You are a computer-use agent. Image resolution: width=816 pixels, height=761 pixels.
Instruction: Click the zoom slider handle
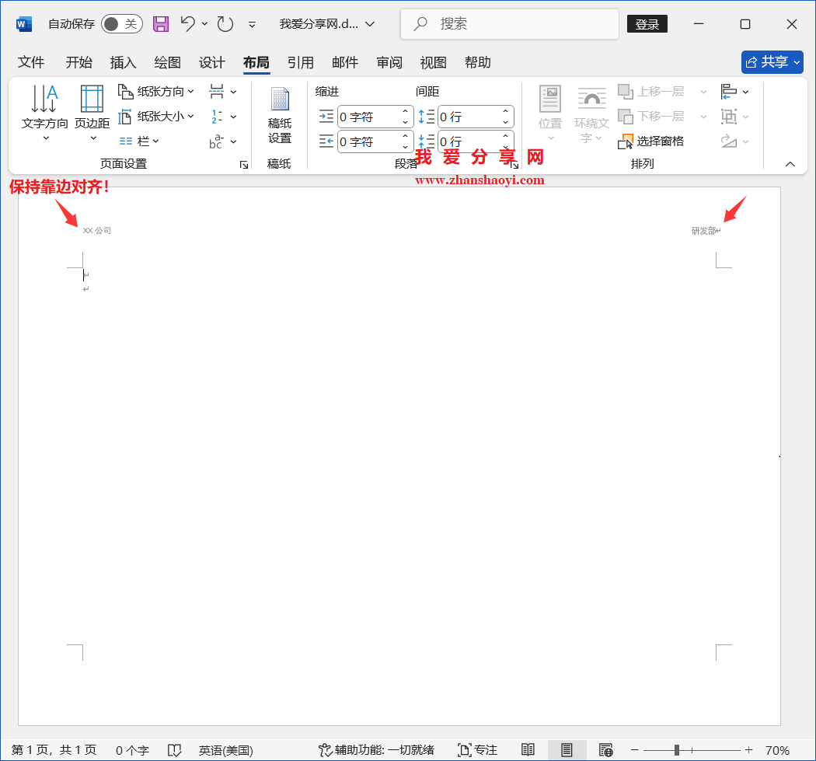(677, 750)
